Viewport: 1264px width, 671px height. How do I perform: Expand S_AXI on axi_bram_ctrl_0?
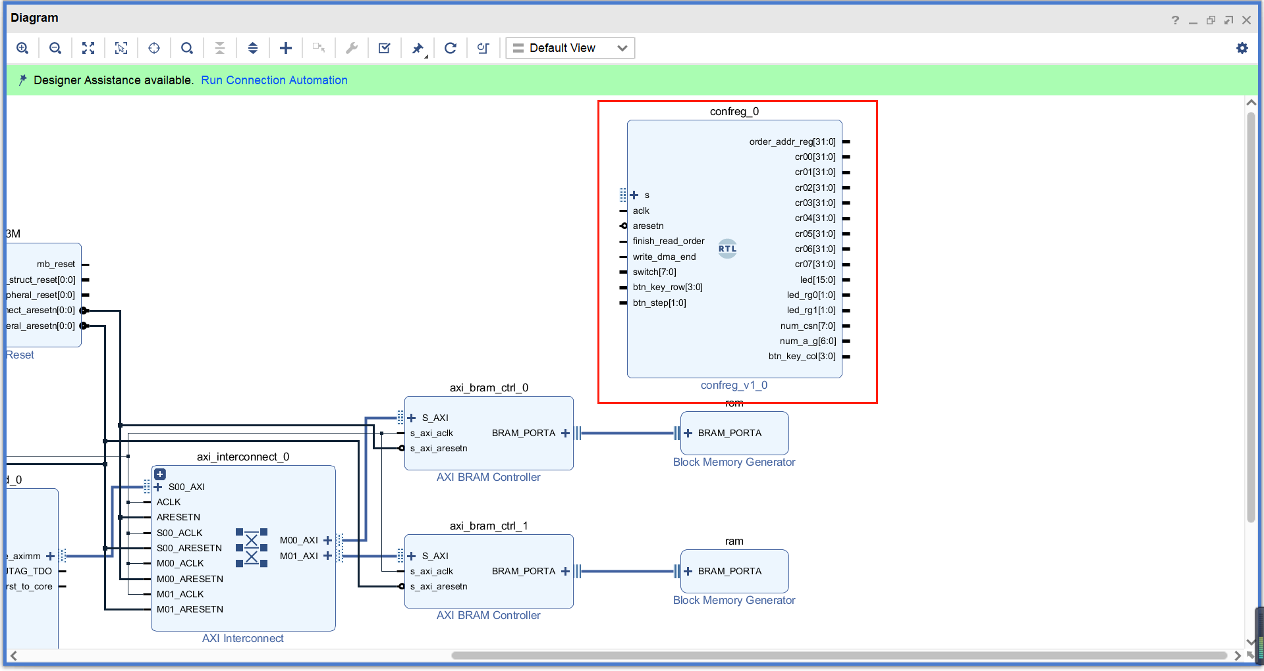[412, 418]
